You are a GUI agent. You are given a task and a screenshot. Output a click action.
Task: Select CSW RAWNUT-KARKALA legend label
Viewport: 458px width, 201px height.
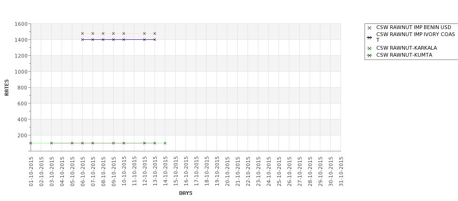tap(407, 48)
